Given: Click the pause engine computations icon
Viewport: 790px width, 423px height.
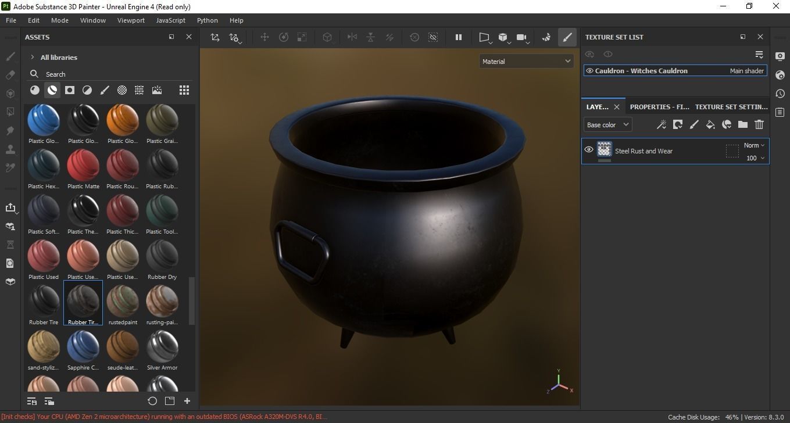Looking at the screenshot, I should pos(459,37).
